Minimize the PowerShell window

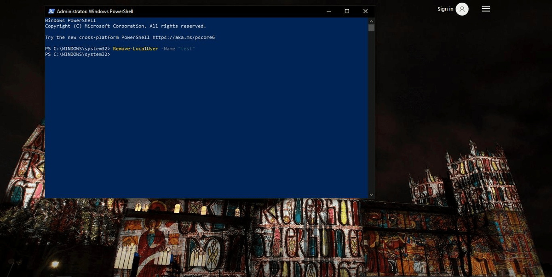pos(328,11)
